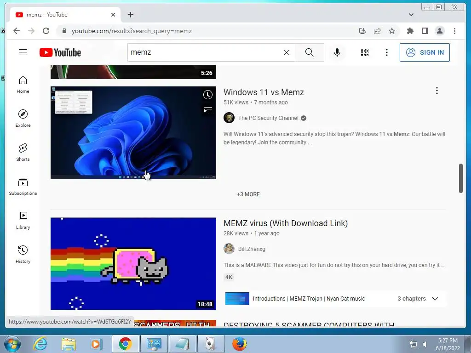Open Library in the sidebar
The height and width of the screenshot is (353, 471).
(23, 220)
